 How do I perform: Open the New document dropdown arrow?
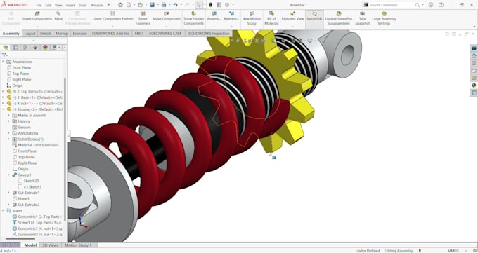tap(134, 5)
